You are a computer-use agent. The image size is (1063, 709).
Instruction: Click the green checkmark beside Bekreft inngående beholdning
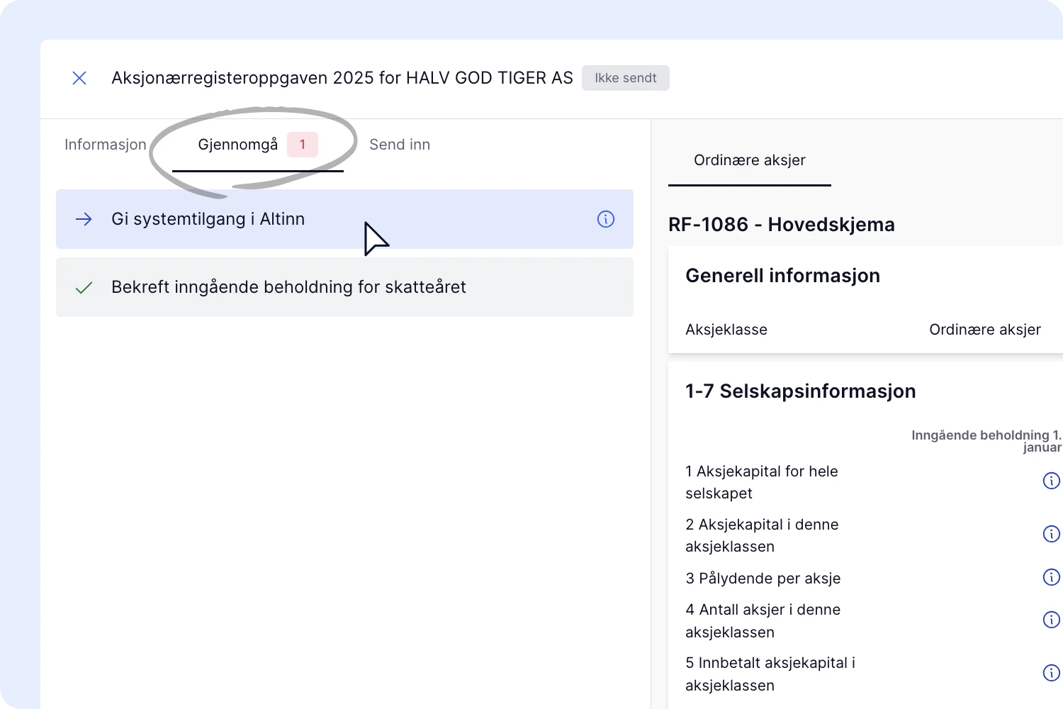pyautogui.click(x=84, y=287)
